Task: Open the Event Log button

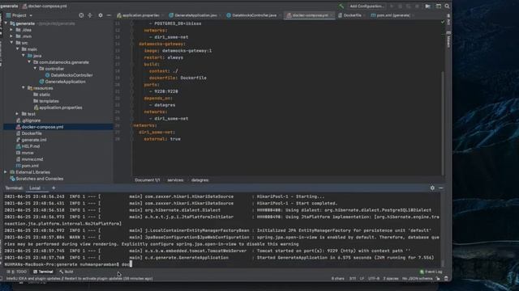Action: (x=431, y=272)
